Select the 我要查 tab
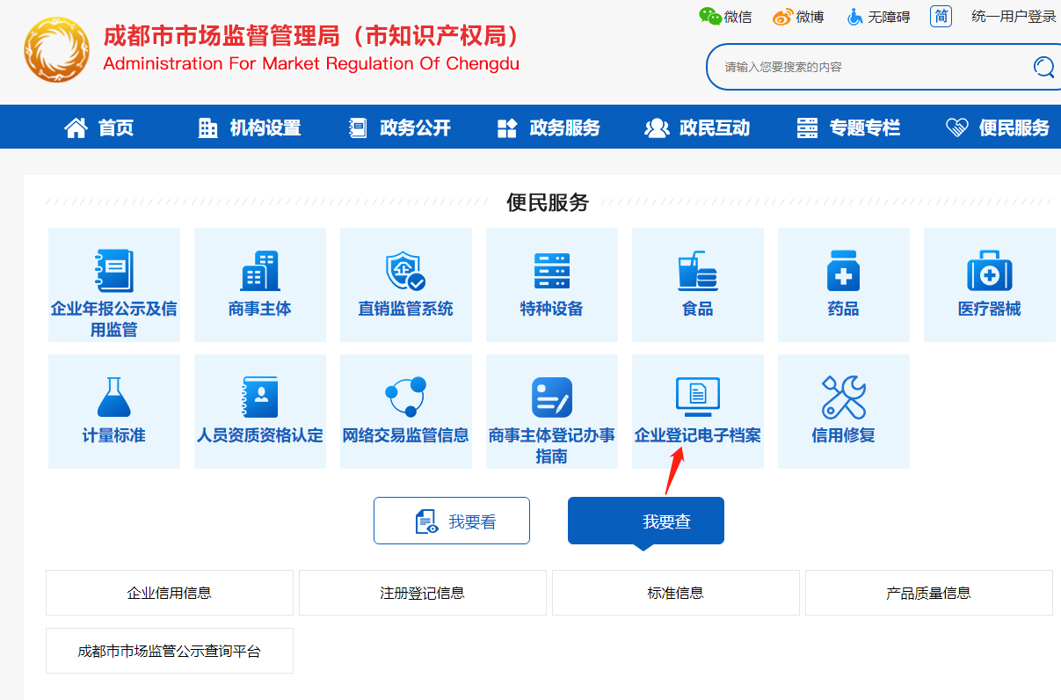 point(646,521)
